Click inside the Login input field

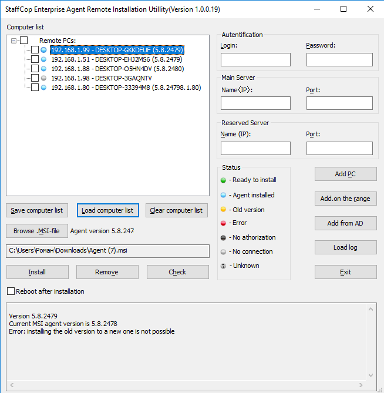[255, 60]
